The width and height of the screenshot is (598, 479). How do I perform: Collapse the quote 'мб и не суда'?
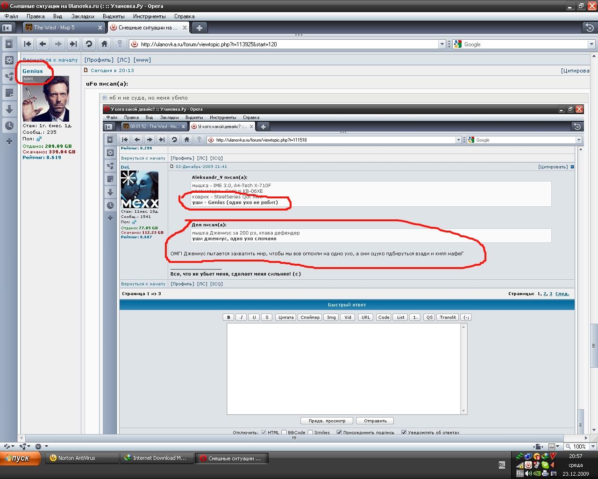105,98
